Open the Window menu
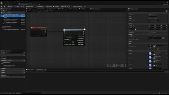Viewport: 169px width, 95px height. pos(23,2)
